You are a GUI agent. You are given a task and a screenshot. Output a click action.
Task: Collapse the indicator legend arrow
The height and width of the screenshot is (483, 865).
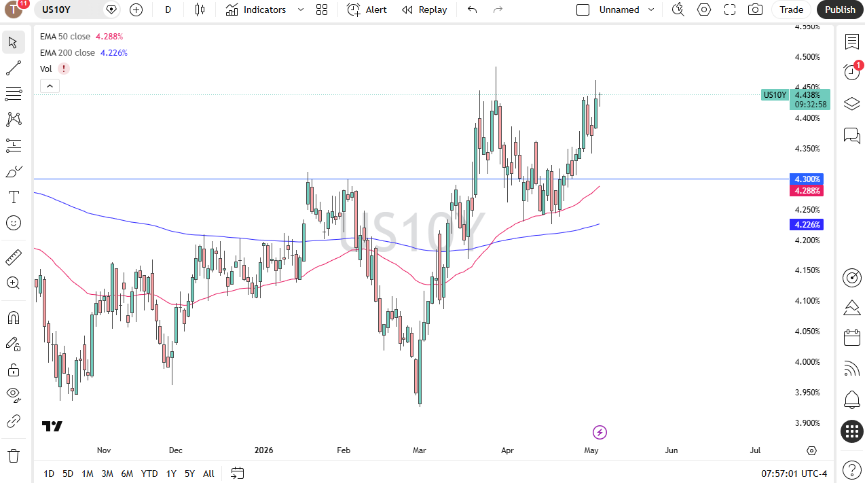tap(50, 86)
